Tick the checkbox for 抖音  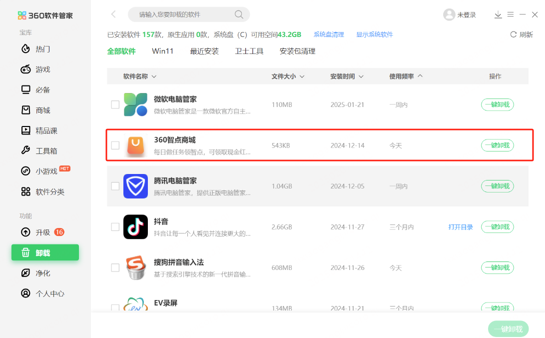click(x=115, y=226)
